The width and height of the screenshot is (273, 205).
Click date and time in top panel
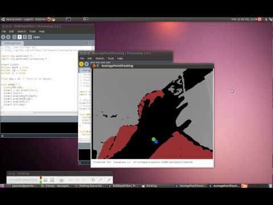click(x=244, y=19)
